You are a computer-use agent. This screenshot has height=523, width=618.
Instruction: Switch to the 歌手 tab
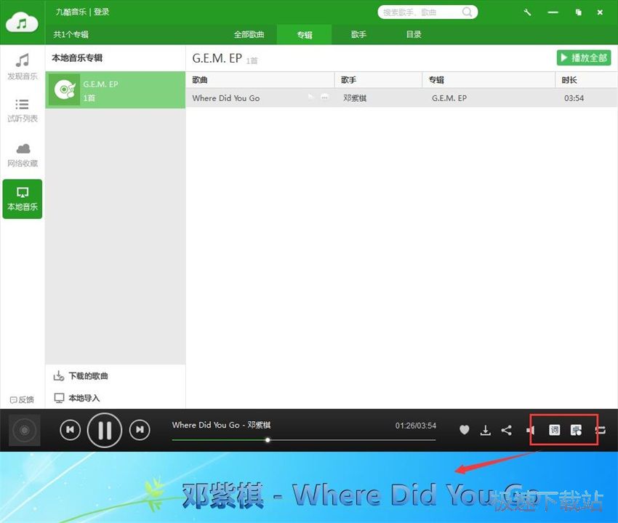tap(358, 34)
